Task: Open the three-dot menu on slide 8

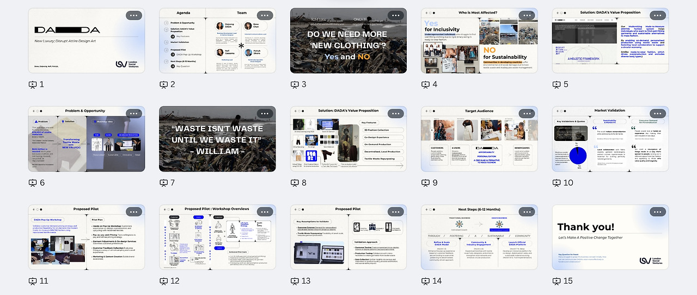Action: click(395, 114)
